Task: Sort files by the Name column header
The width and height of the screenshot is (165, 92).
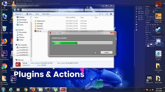Action: coord(36,17)
